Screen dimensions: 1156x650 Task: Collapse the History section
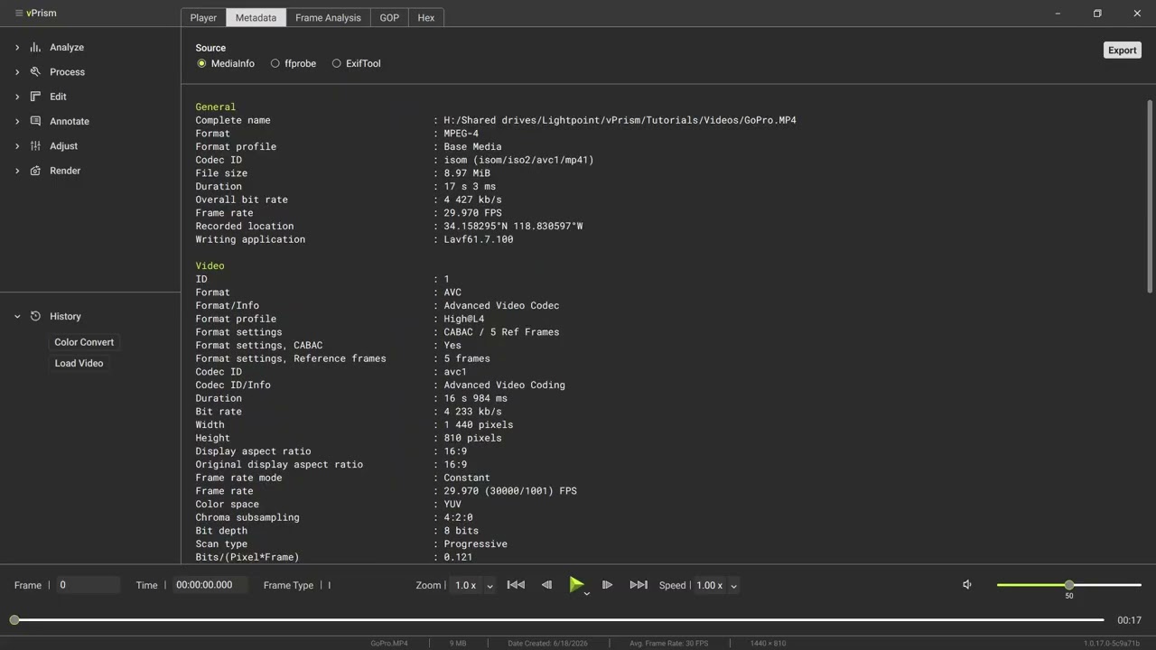coord(17,316)
